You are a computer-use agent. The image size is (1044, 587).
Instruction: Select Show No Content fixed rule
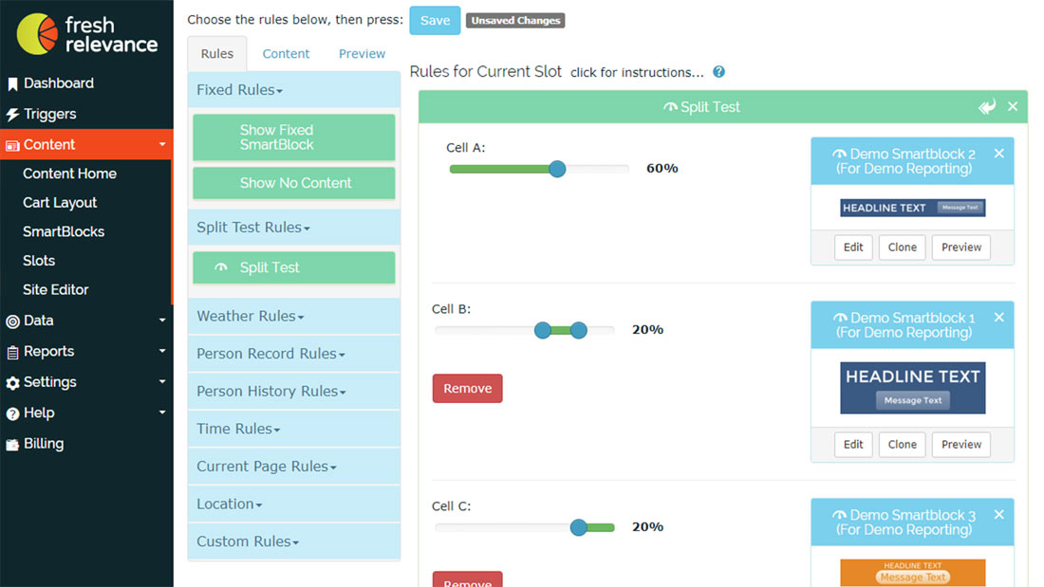coord(294,183)
